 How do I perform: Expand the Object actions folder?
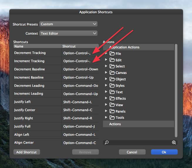[106, 79]
